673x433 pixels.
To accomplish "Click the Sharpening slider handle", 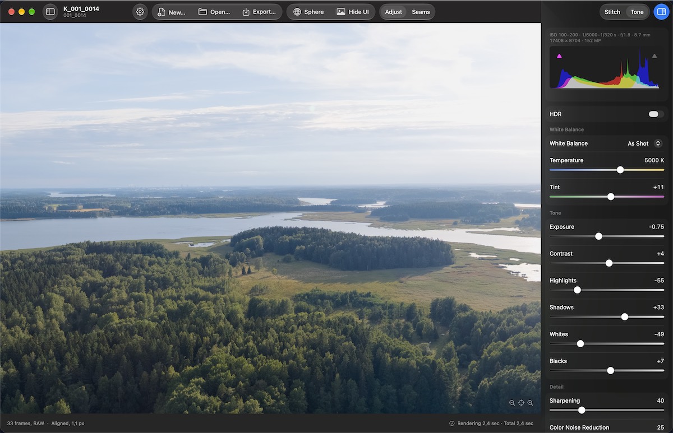I will point(582,411).
